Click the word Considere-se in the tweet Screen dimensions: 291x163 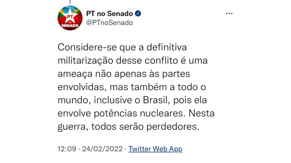pyautogui.click(x=87, y=47)
